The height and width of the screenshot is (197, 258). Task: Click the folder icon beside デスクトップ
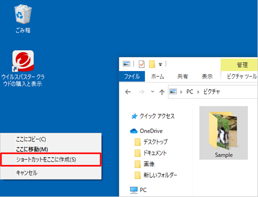click(138, 142)
